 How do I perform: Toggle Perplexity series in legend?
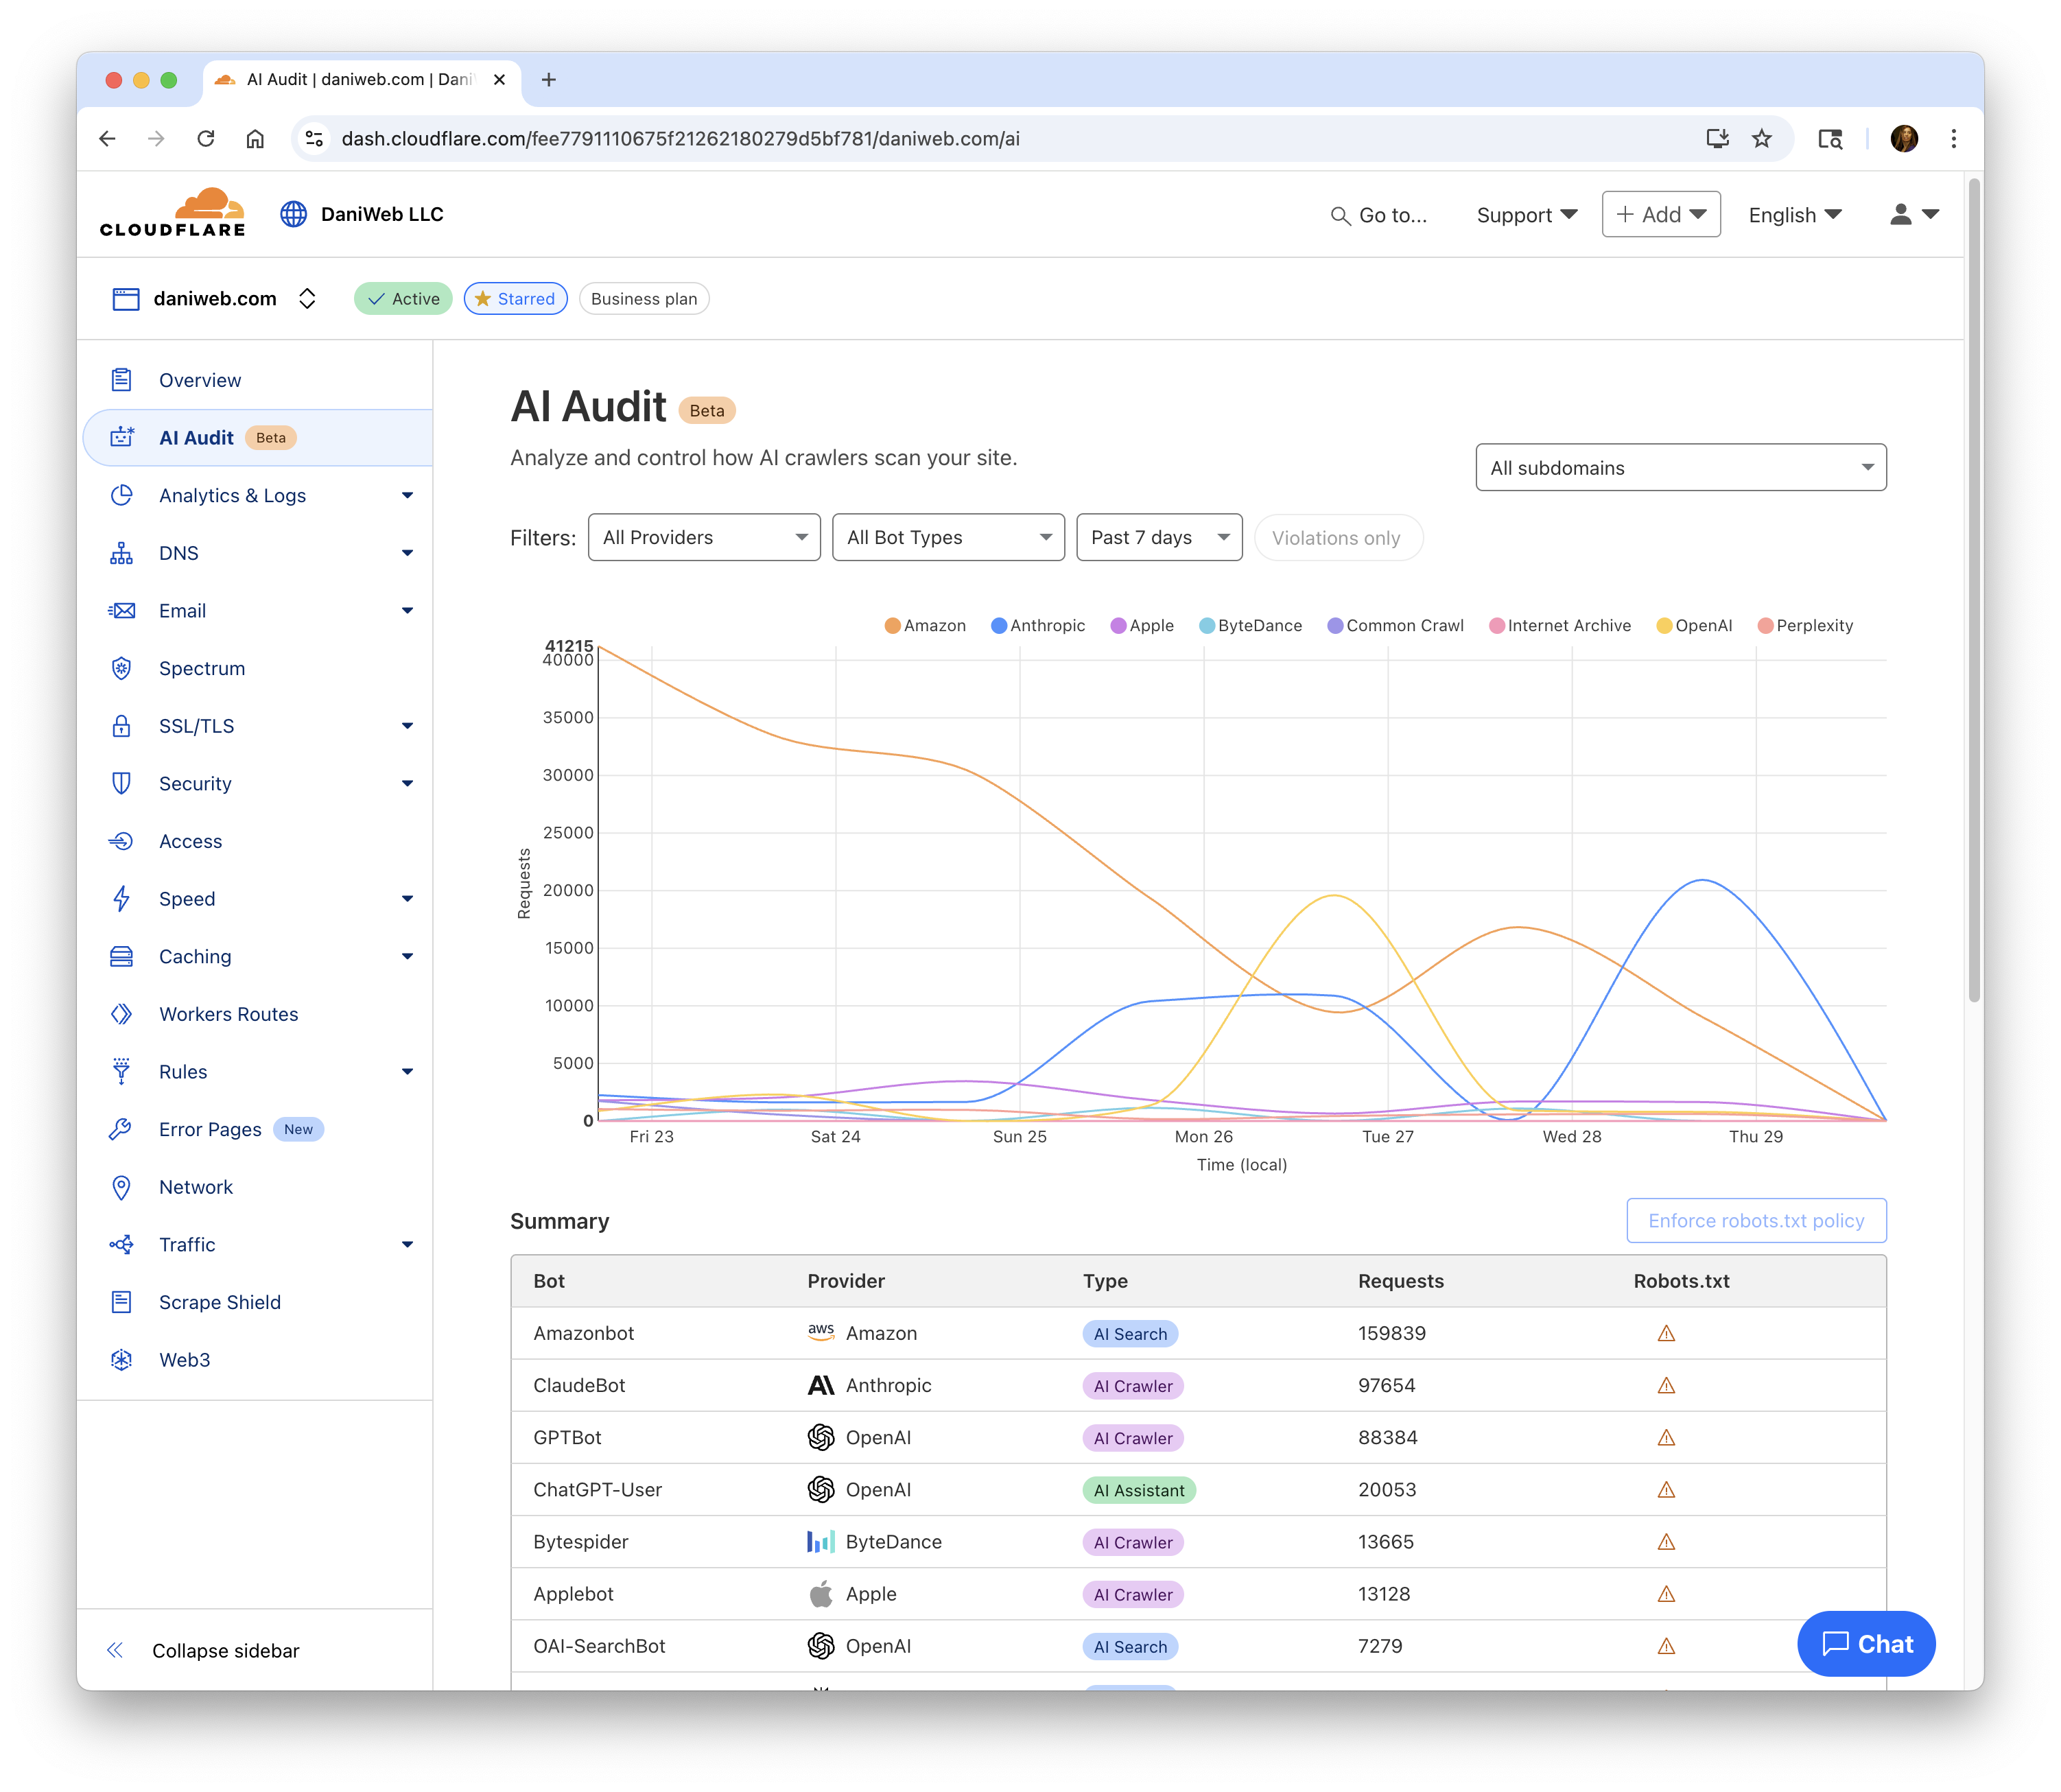pos(1806,626)
